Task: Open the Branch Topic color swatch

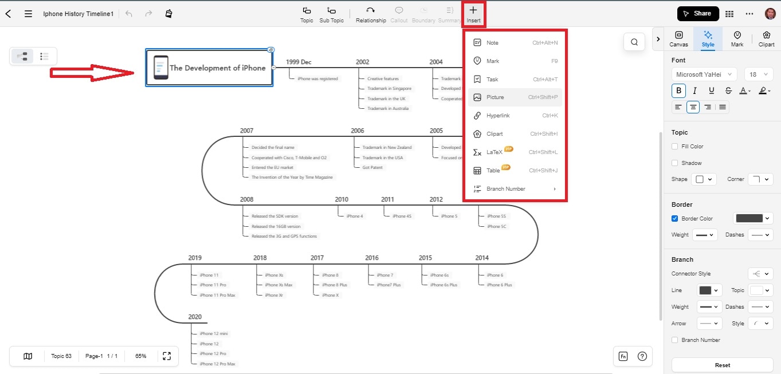Action: pos(760,290)
